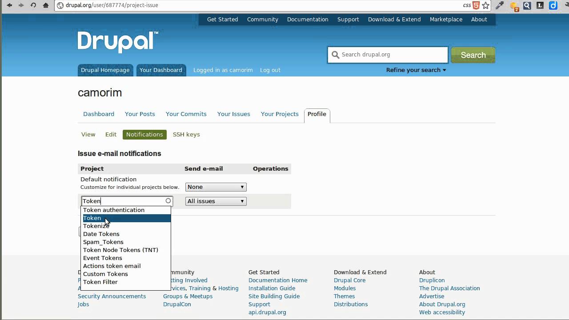
Task: Open Installation Guide footer link
Action: pyautogui.click(x=272, y=288)
